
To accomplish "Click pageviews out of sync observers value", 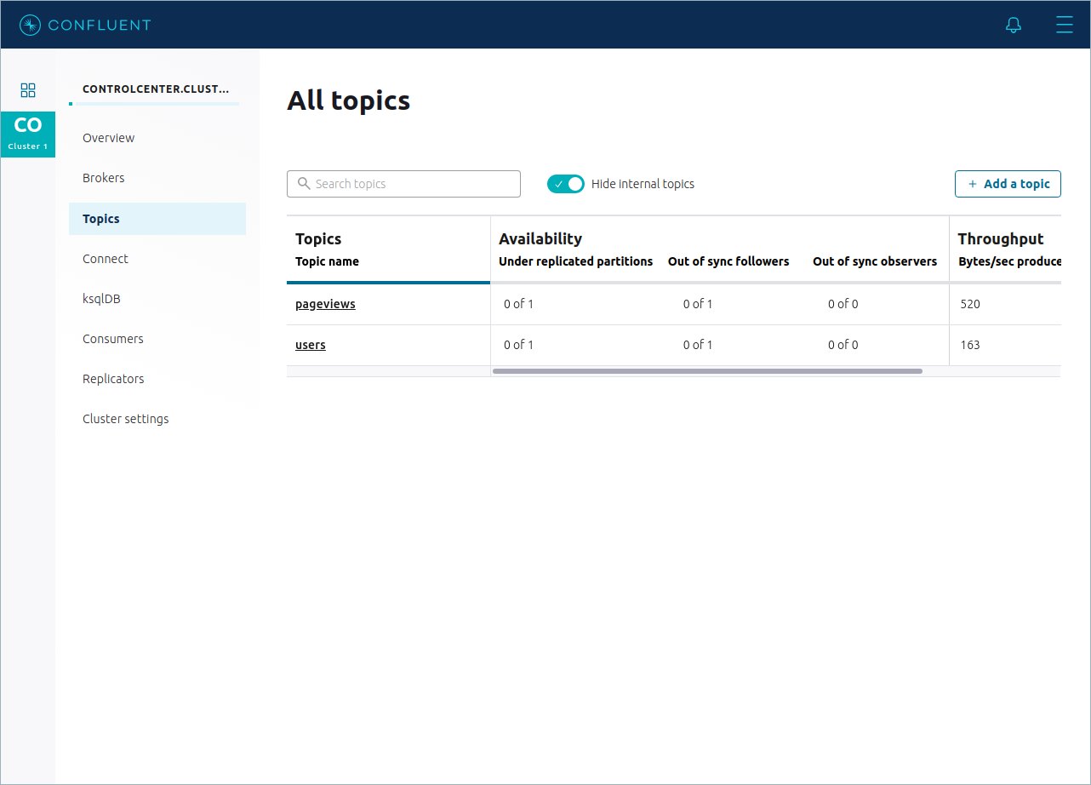I will tap(843, 304).
